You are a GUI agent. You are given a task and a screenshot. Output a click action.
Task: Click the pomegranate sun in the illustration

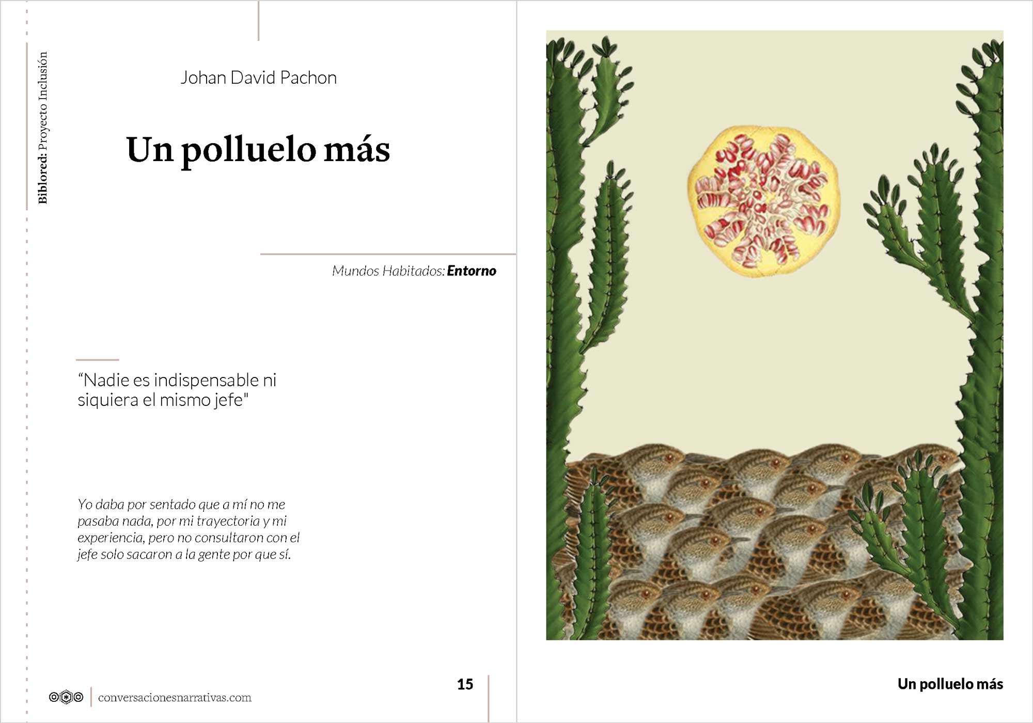[x=763, y=201]
